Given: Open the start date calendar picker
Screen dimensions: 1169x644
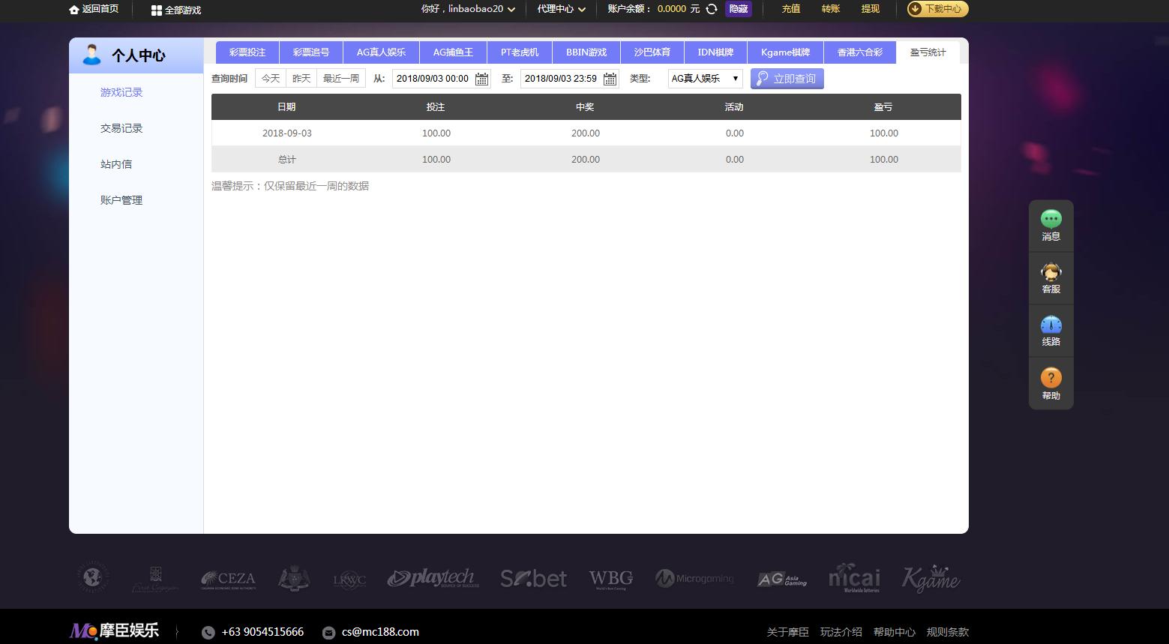Looking at the screenshot, I should [x=481, y=78].
